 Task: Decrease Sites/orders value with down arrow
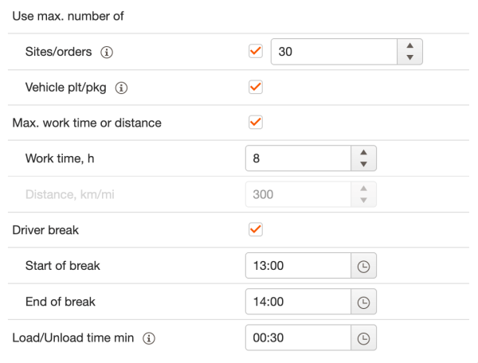click(410, 57)
